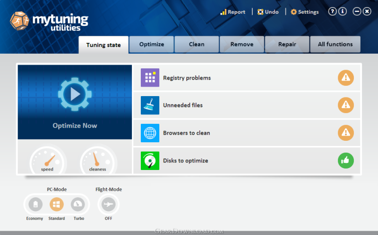Image resolution: width=378 pixels, height=235 pixels.
Task: Open the Clean tab
Action: pos(197,44)
